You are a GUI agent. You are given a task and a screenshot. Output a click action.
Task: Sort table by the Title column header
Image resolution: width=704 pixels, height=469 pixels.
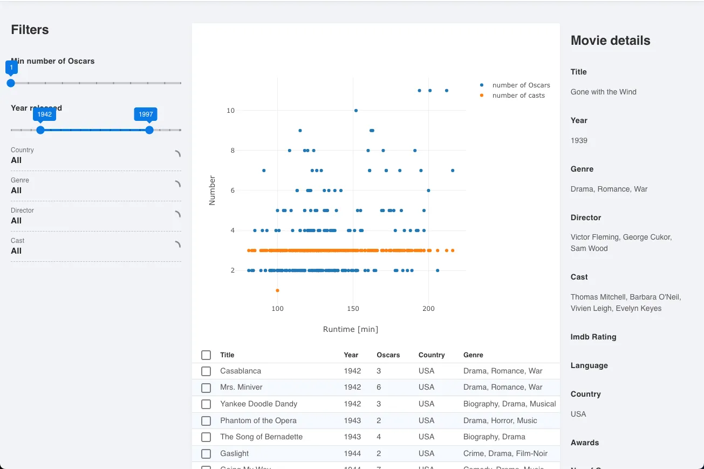227,355
